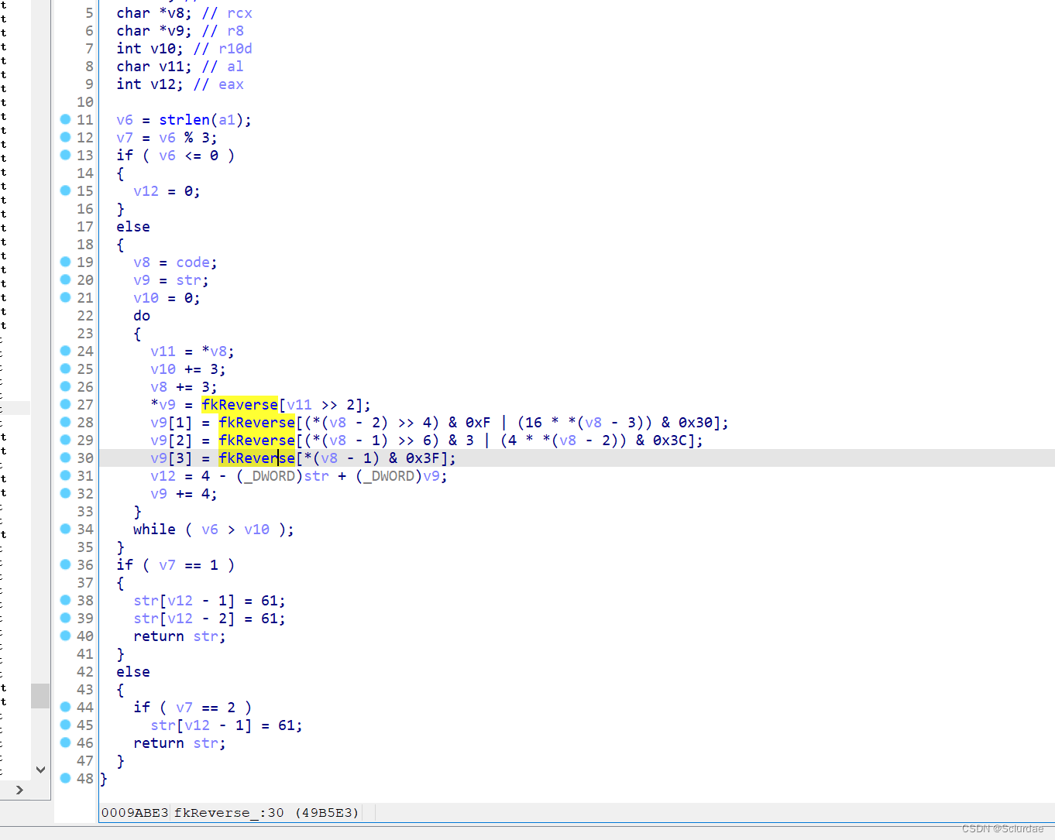Click fkReverse on line 28

[256, 423]
